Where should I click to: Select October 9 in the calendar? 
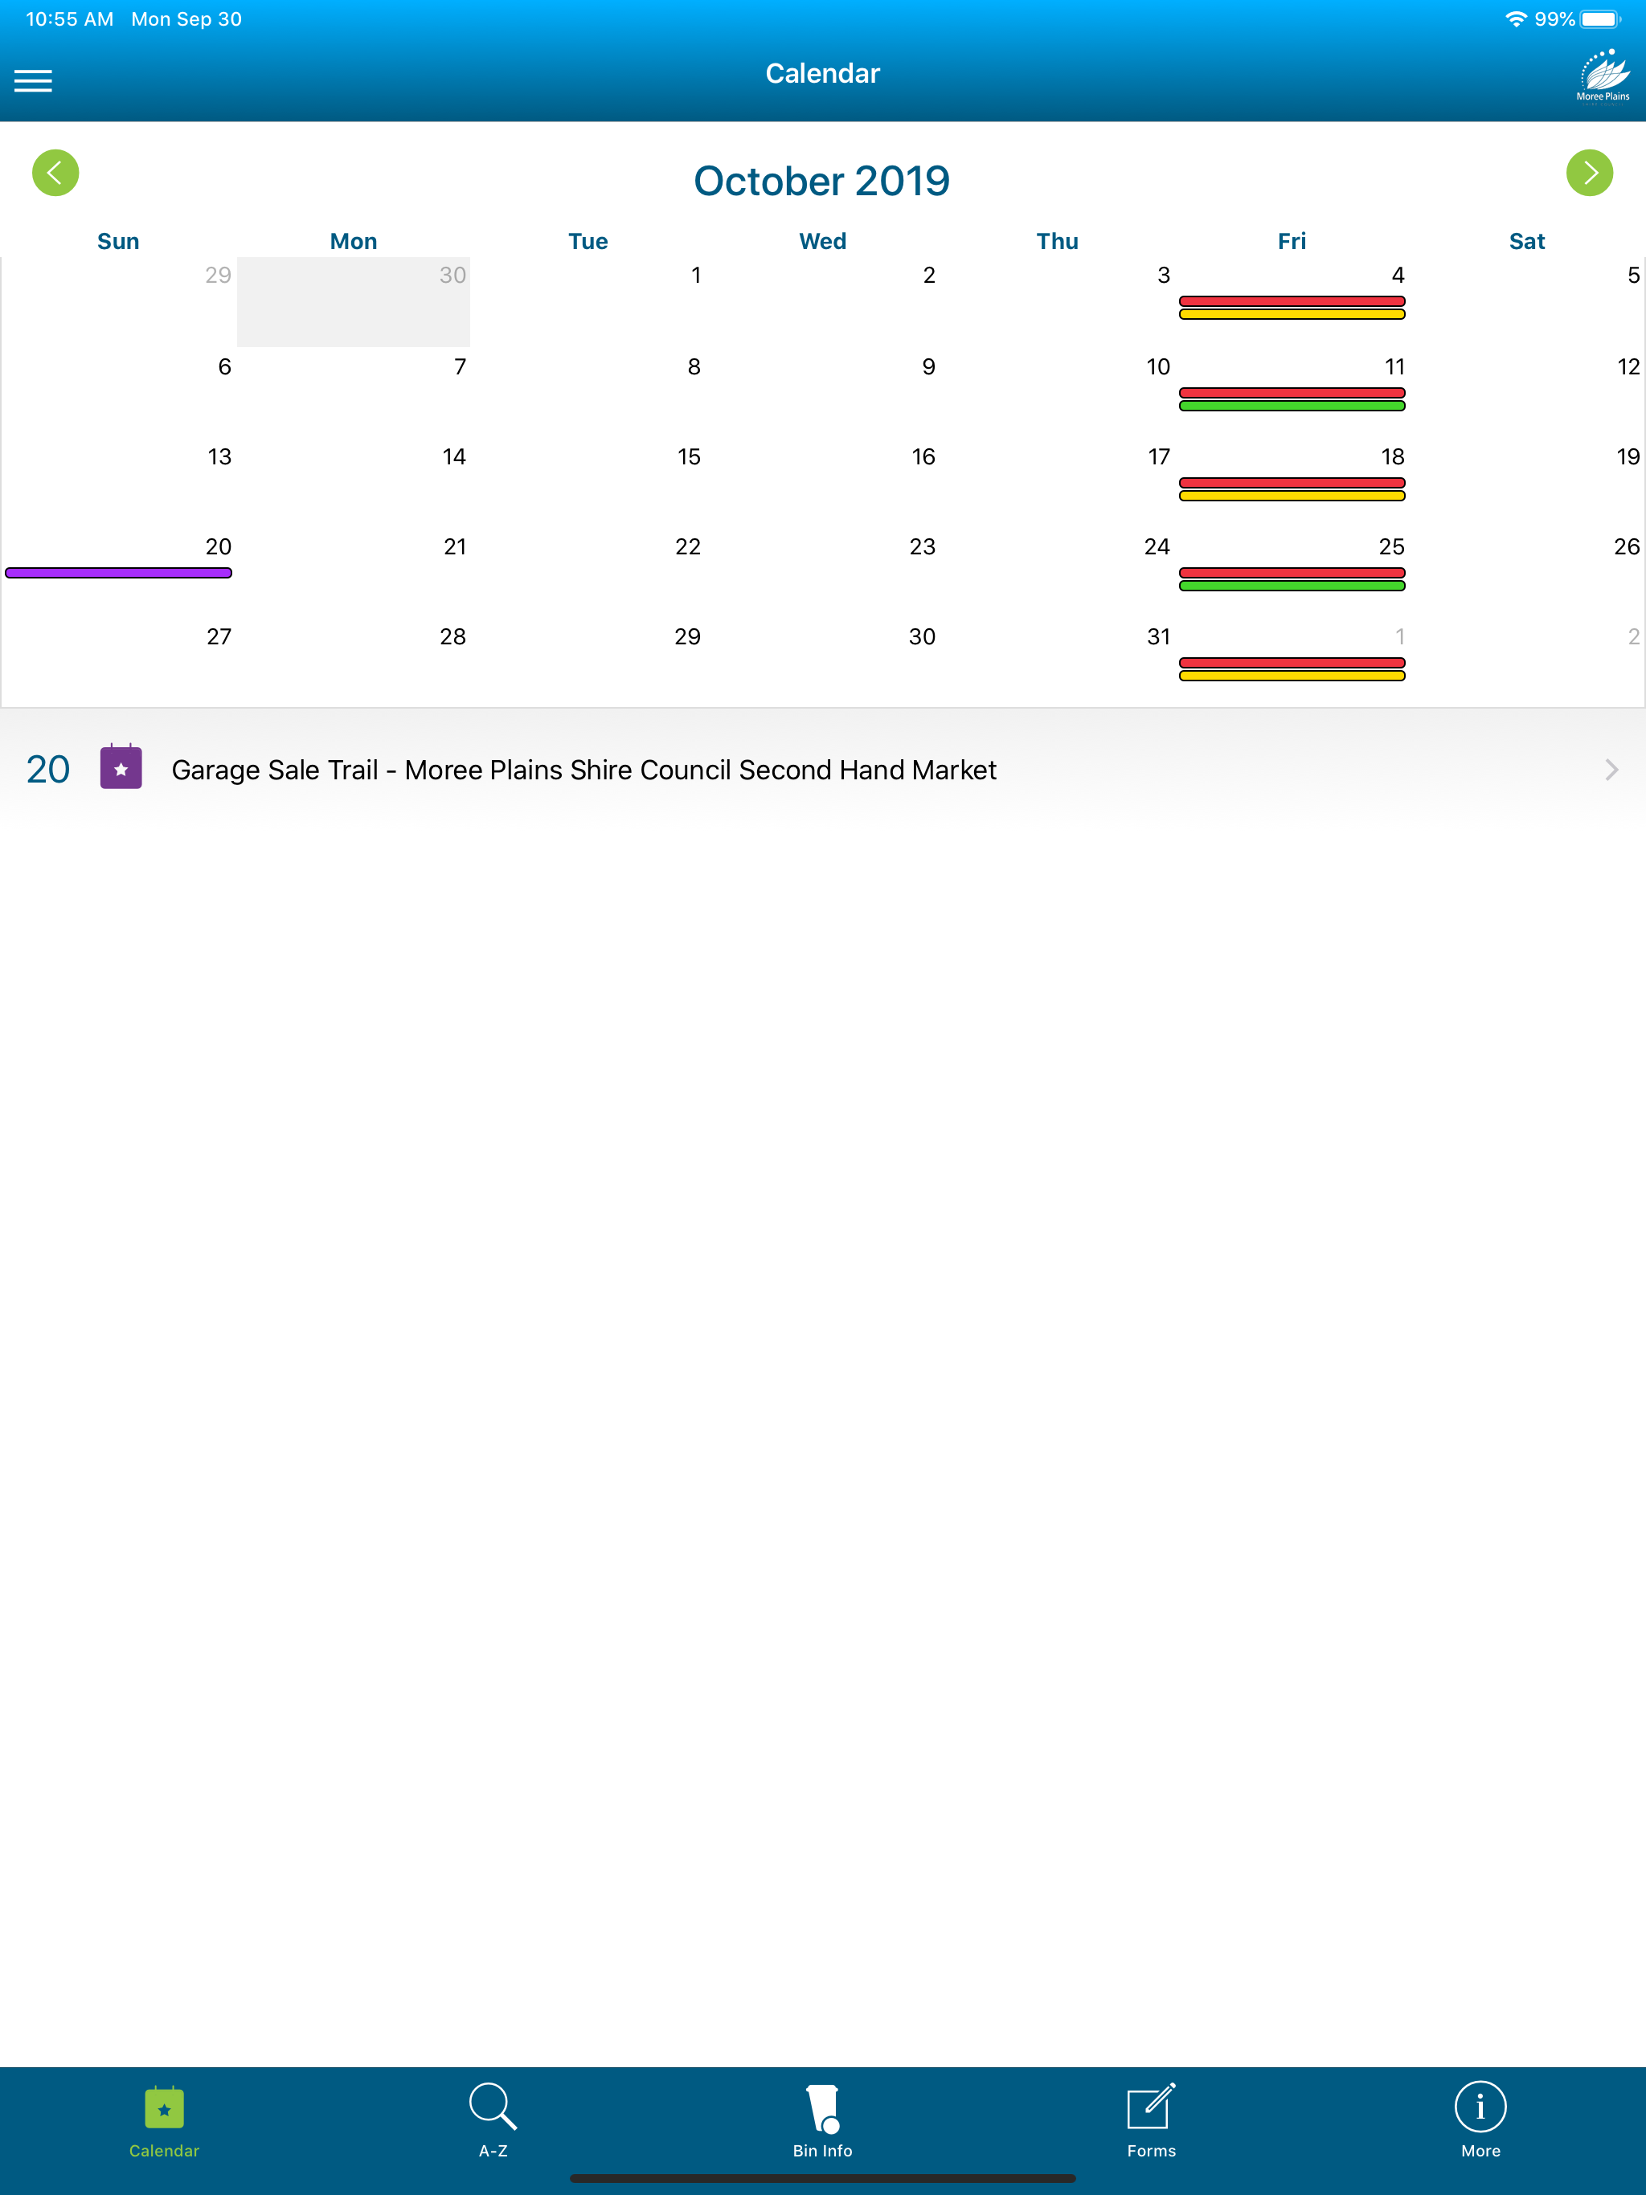[x=823, y=393]
